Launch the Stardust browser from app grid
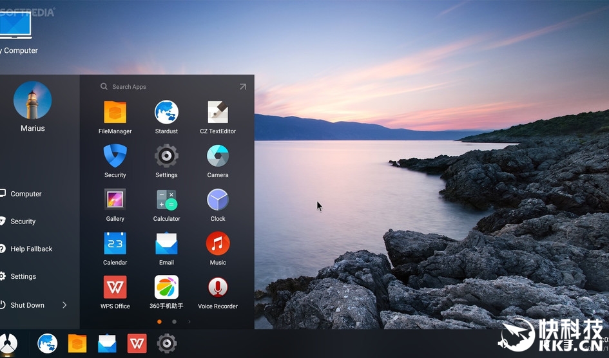 [166, 113]
